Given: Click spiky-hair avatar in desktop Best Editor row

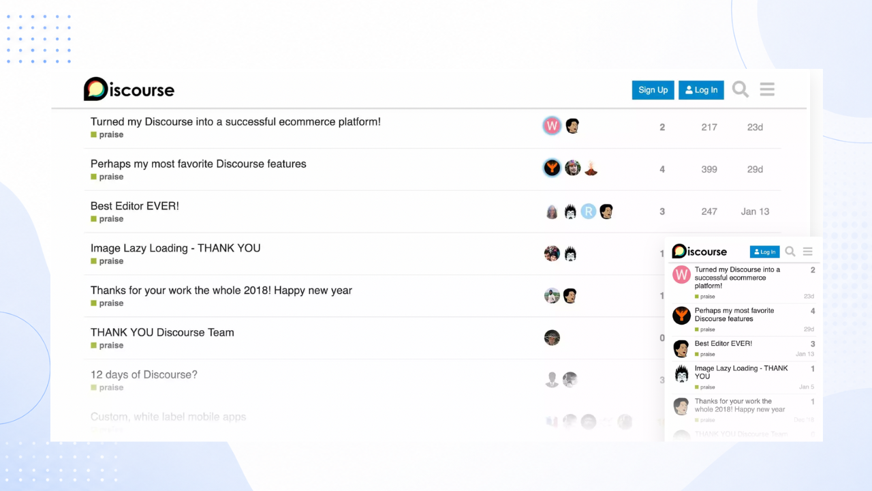Looking at the screenshot, I should (x=570, y=211).
